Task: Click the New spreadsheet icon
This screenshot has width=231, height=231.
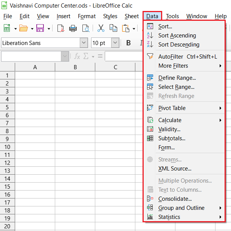Action: pyautogui.click(x=7, y=28)
